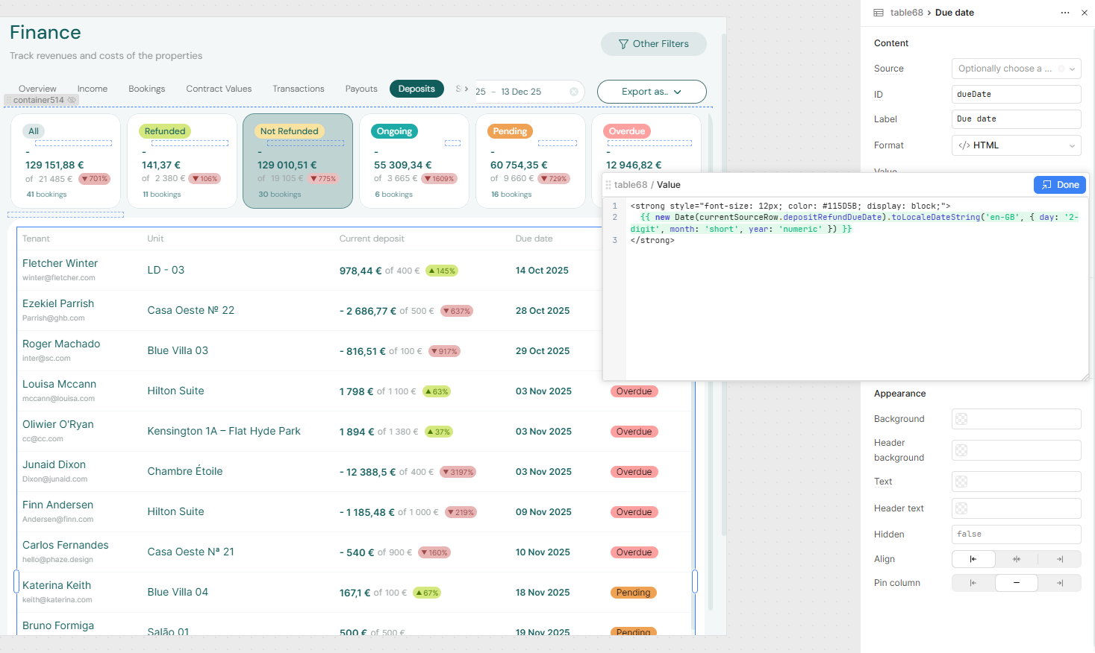Switch to the Transactions tab

298,88
